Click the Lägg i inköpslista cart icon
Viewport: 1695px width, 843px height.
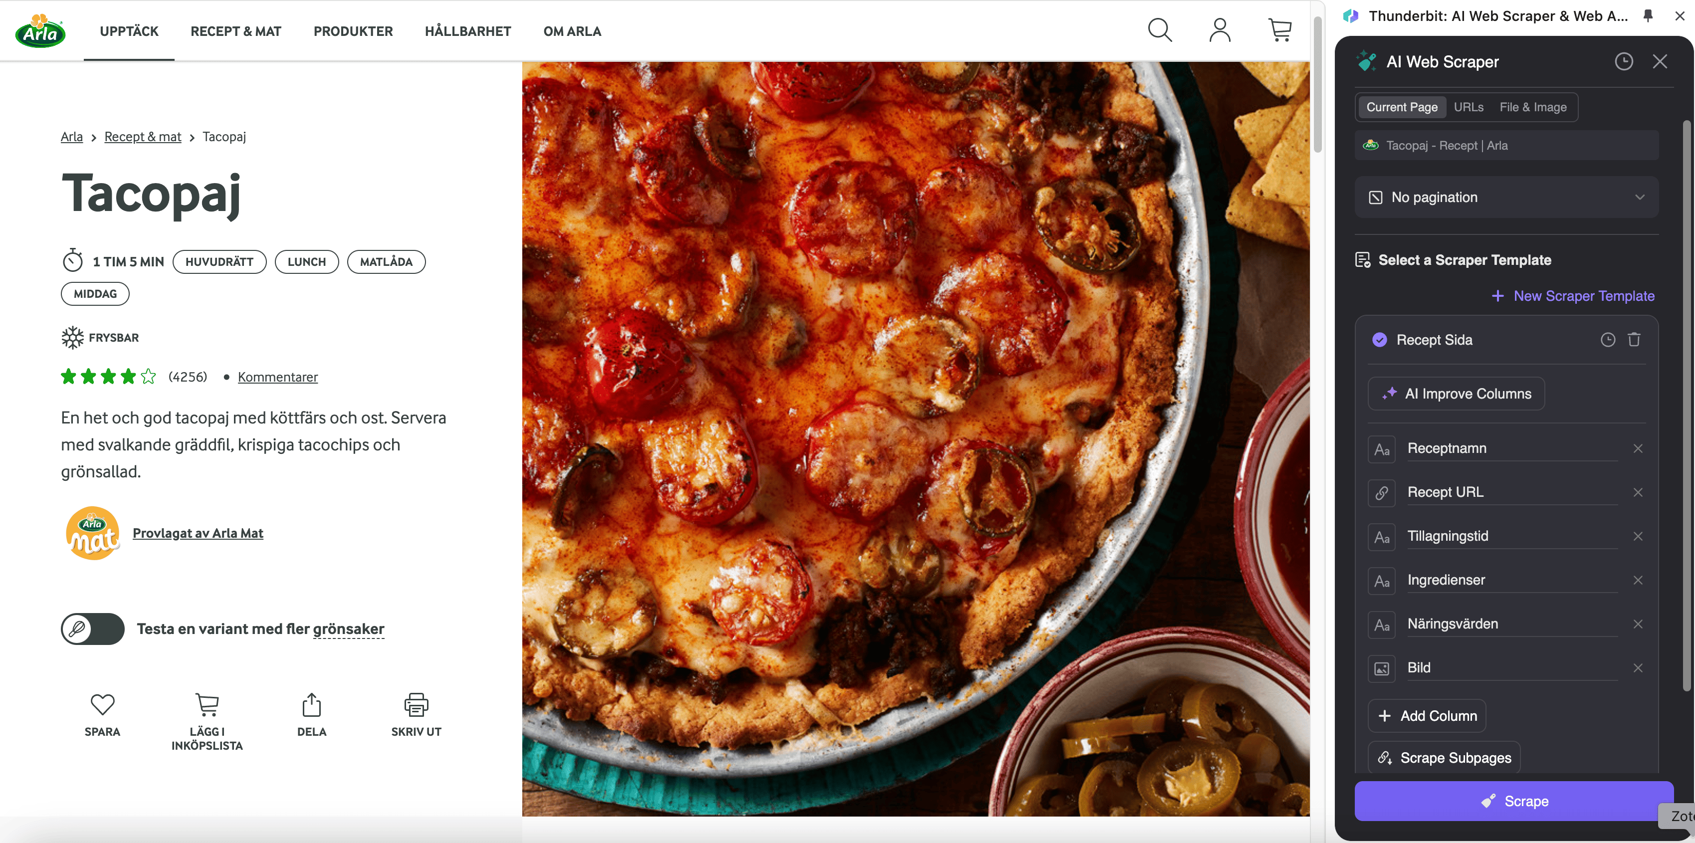click(x=208, y=705)
